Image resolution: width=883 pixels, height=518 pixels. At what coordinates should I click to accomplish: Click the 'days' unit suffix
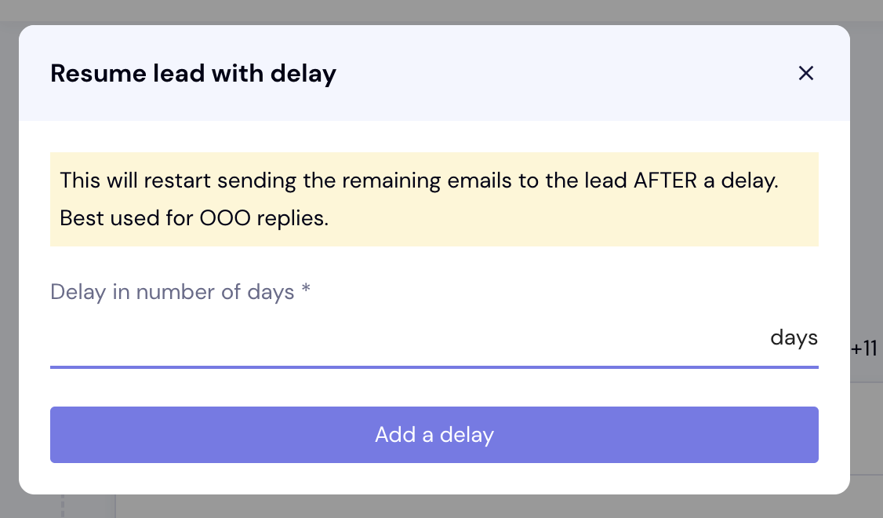coord(794,338)
